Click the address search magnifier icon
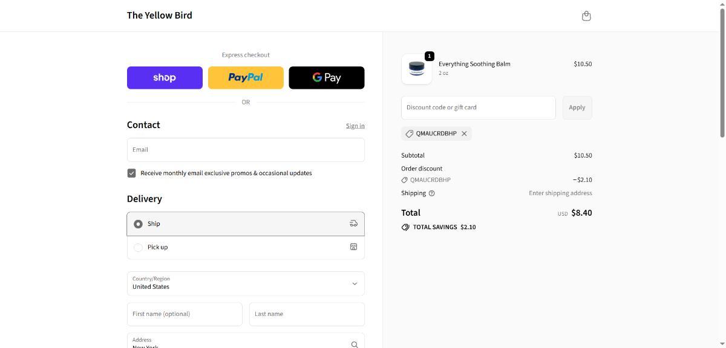This screenshot has width=726, height=348. pyautogui.click(x=354, y=344)
